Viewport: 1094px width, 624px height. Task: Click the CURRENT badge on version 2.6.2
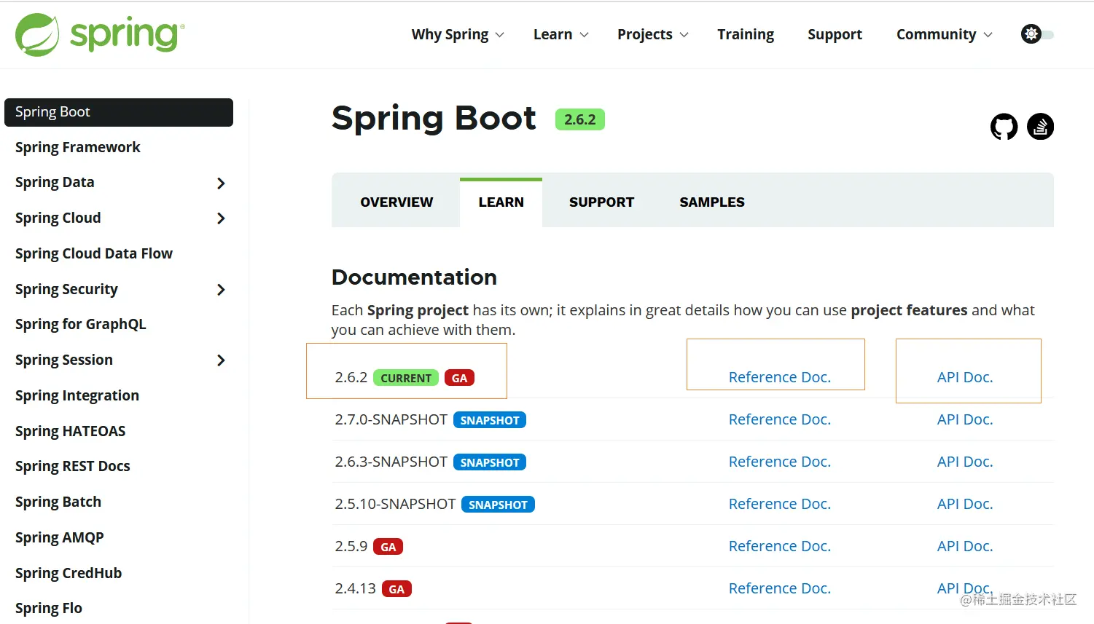(406, 378)
